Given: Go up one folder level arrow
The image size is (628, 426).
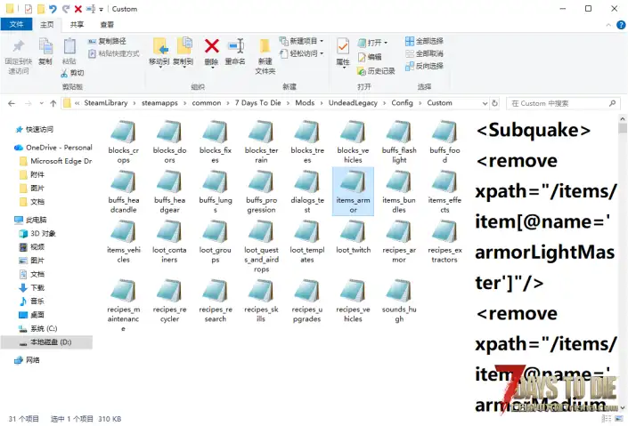Looking at the screenshot, I should pos(53,103).
